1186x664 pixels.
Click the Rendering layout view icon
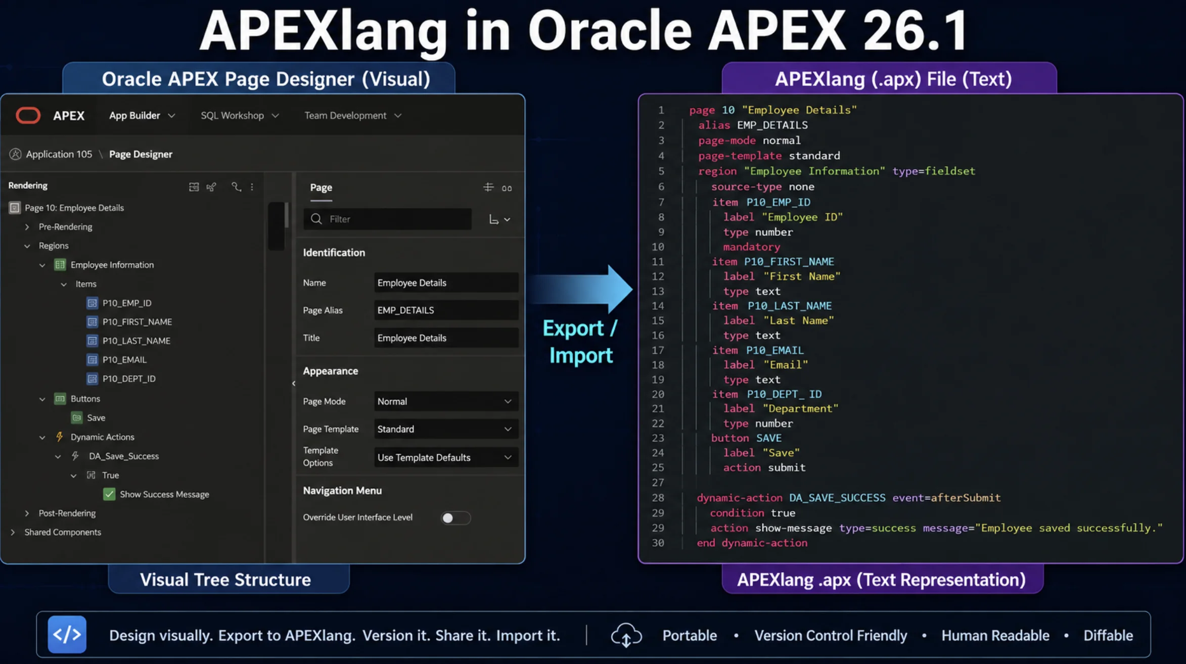(x=194, y=187)
